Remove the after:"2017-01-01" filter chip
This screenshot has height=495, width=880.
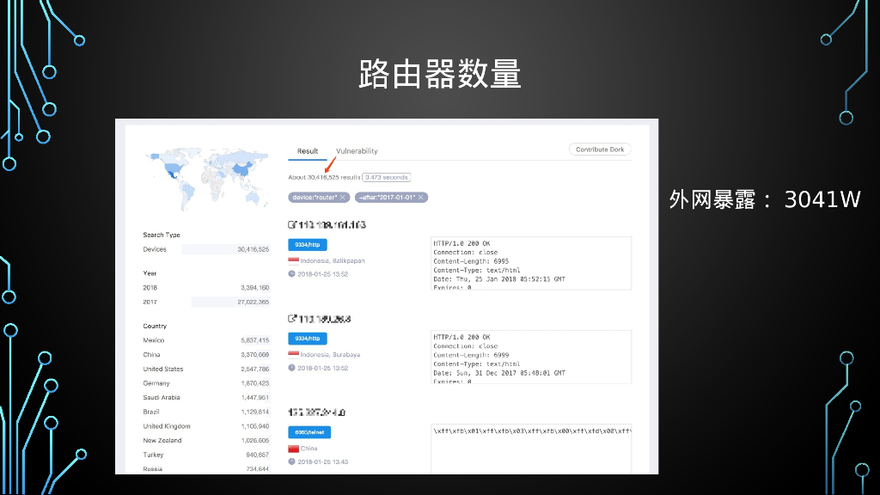[x=421, y=198]
